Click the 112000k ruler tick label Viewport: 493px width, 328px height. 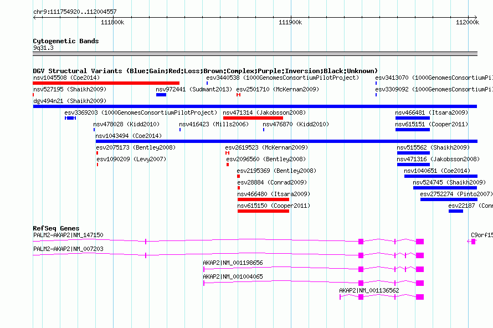pyautogui.click(x=468, y=22)
